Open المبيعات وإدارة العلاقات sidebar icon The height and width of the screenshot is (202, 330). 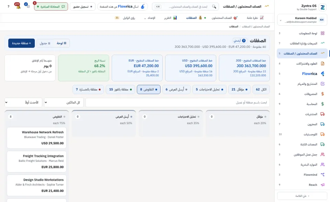tap(322, 43)
